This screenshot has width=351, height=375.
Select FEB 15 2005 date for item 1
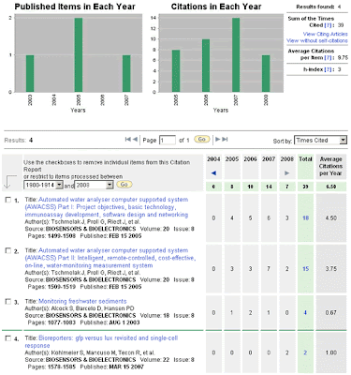coord(125,236)
